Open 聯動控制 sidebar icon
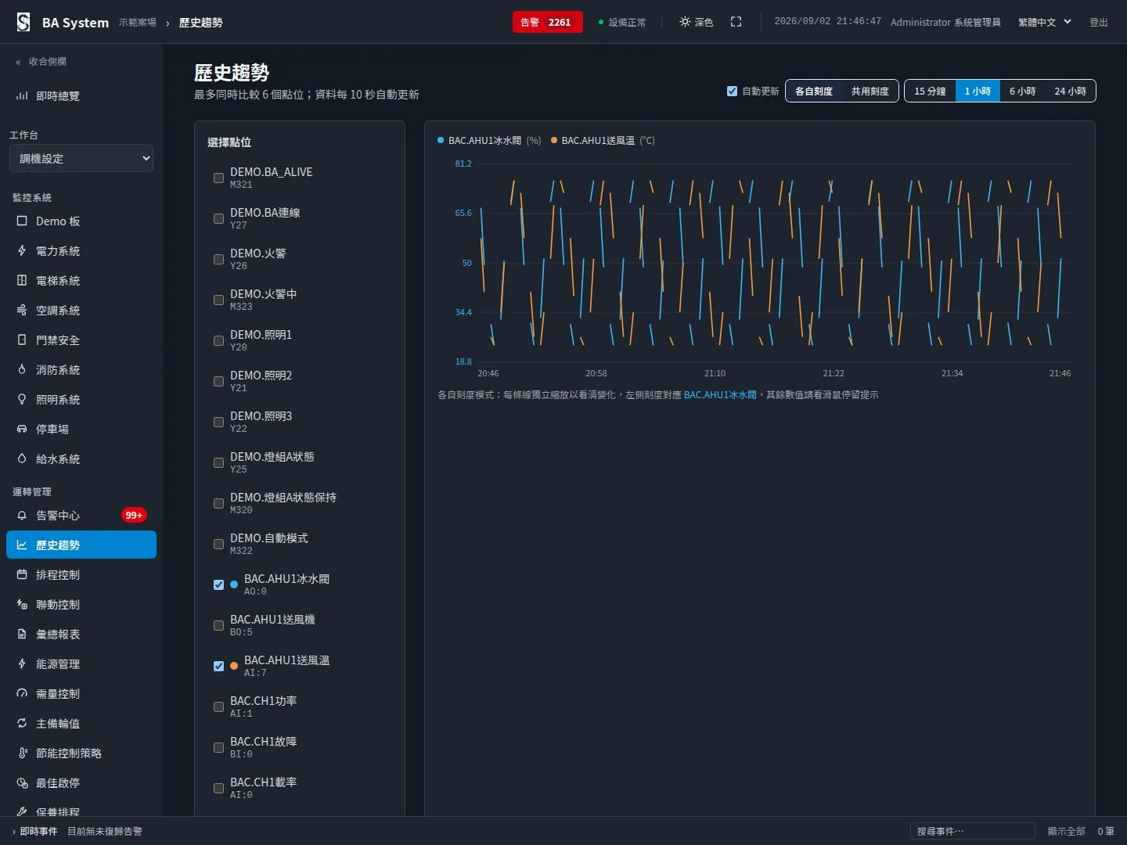1127x845 pixels. 22,605
